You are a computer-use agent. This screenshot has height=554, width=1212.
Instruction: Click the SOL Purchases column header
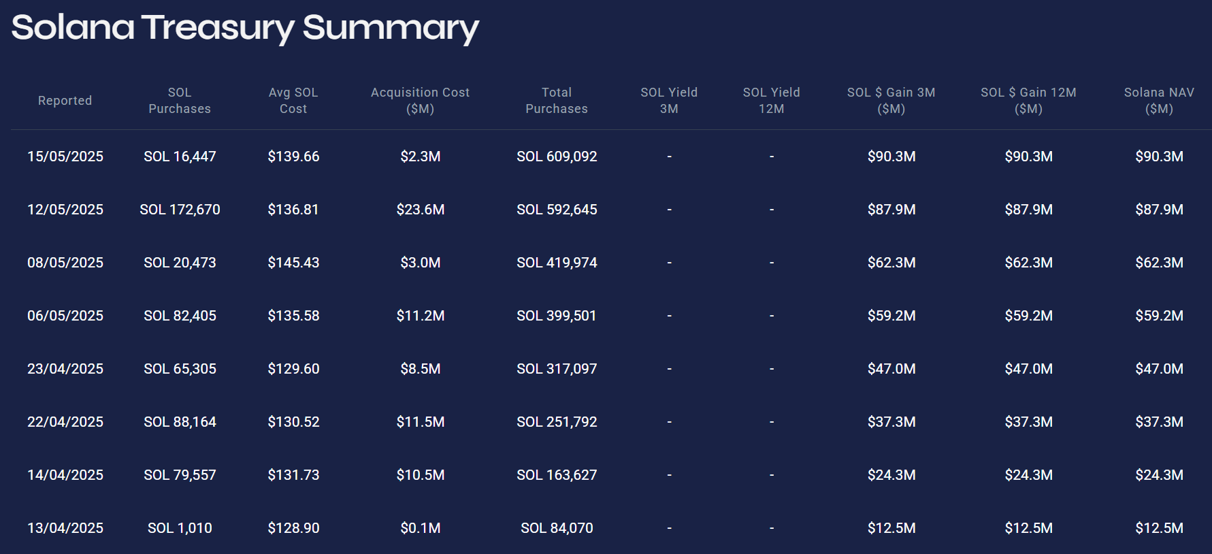point(180,101)
